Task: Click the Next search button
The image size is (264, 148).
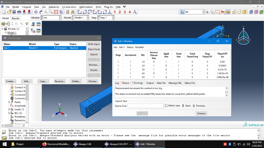Action: pos(186,106)
